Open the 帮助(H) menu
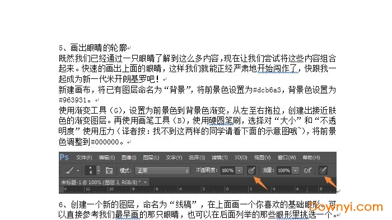The width and height of the screenshot is (392, 220). click(x=311, y=157)
